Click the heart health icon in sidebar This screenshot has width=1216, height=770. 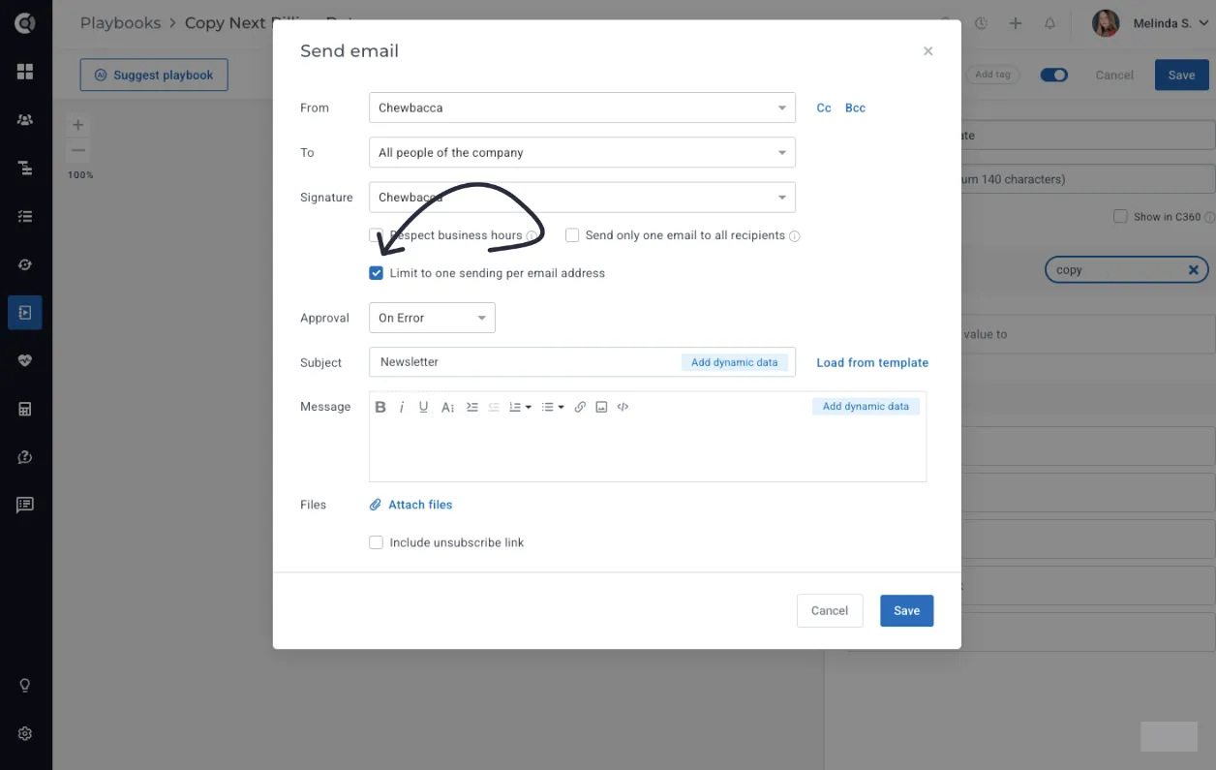click(x=25, y=360)
